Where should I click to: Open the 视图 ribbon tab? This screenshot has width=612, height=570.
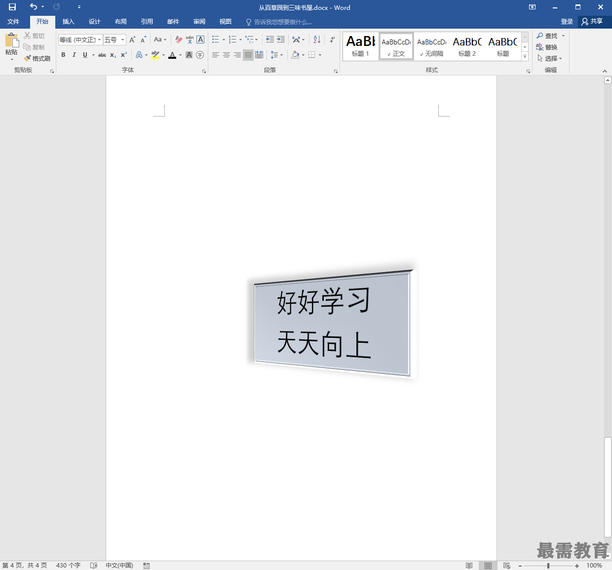point(225,22)
